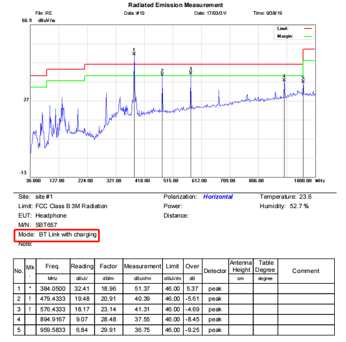Click the 66.9 dBuV/m y-axis maximum label
This screenshot has width=346, height=342.
pyautogui.click(x=38, y=21)
